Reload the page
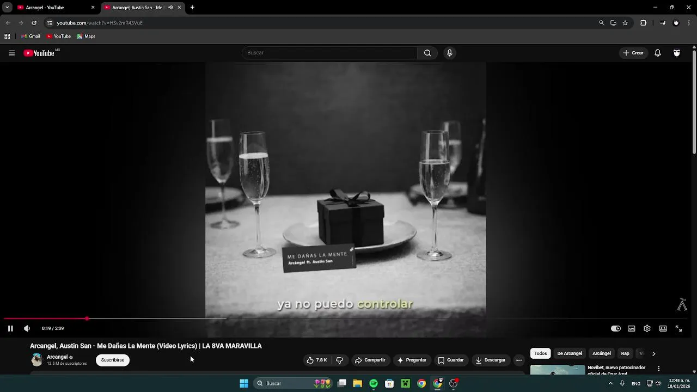Screen dimensions: 697x392 34,23
